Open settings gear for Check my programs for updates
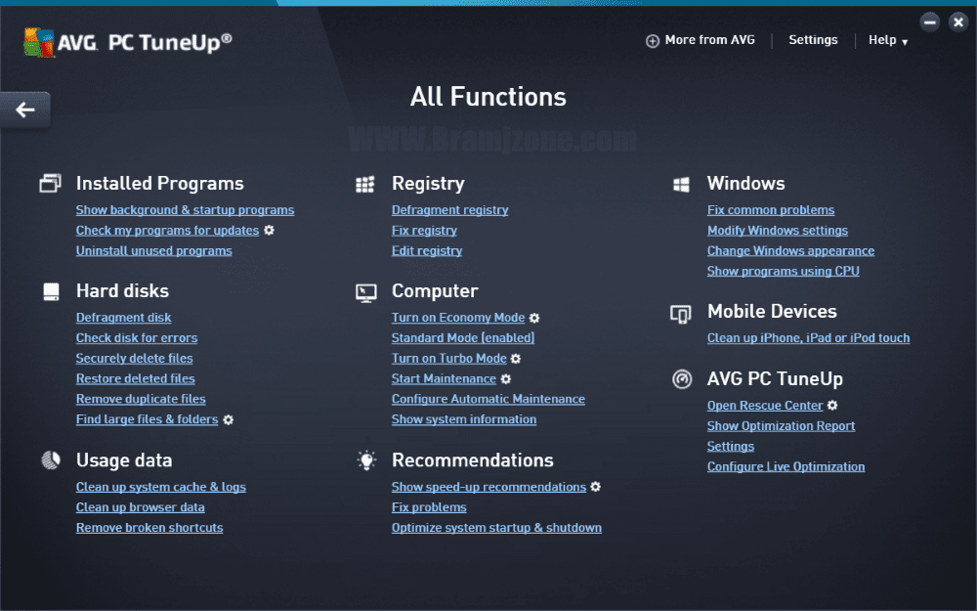 coord(269,230)
